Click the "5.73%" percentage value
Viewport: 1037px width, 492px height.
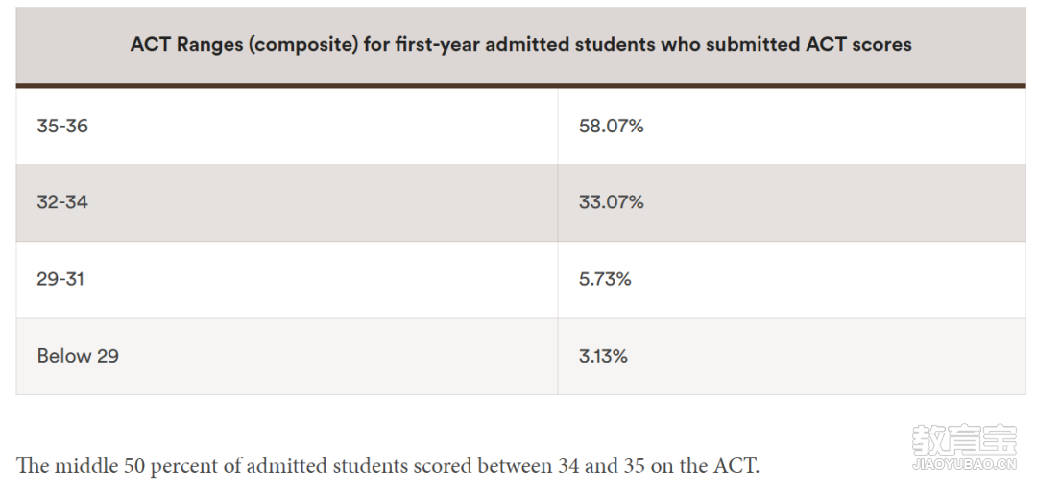click(x=605, y=279)
